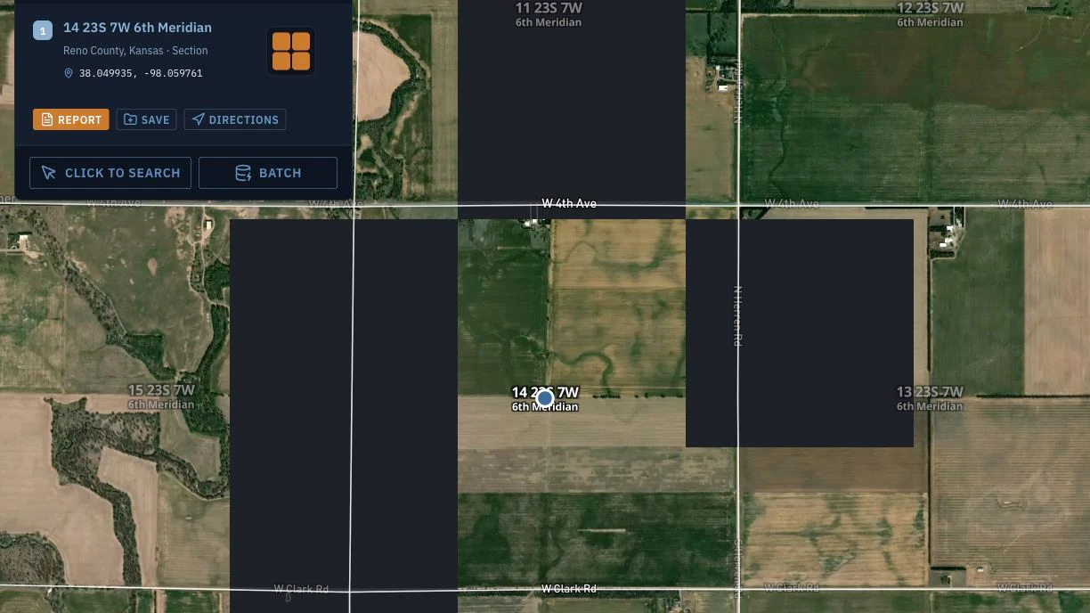This screenshot has height=613, width=1090.
Task: Click the orange section grid icon
Action: point(291,52)
